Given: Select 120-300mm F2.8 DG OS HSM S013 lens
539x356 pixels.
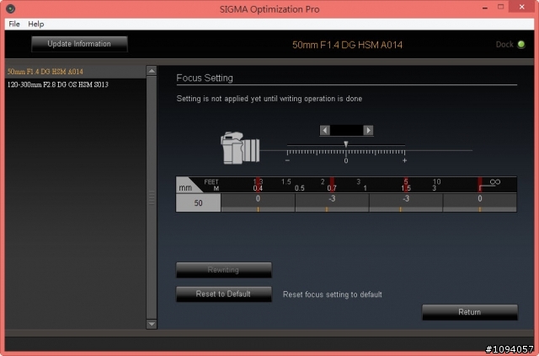Looking at the screenshot, I should (x=75, y=84).
